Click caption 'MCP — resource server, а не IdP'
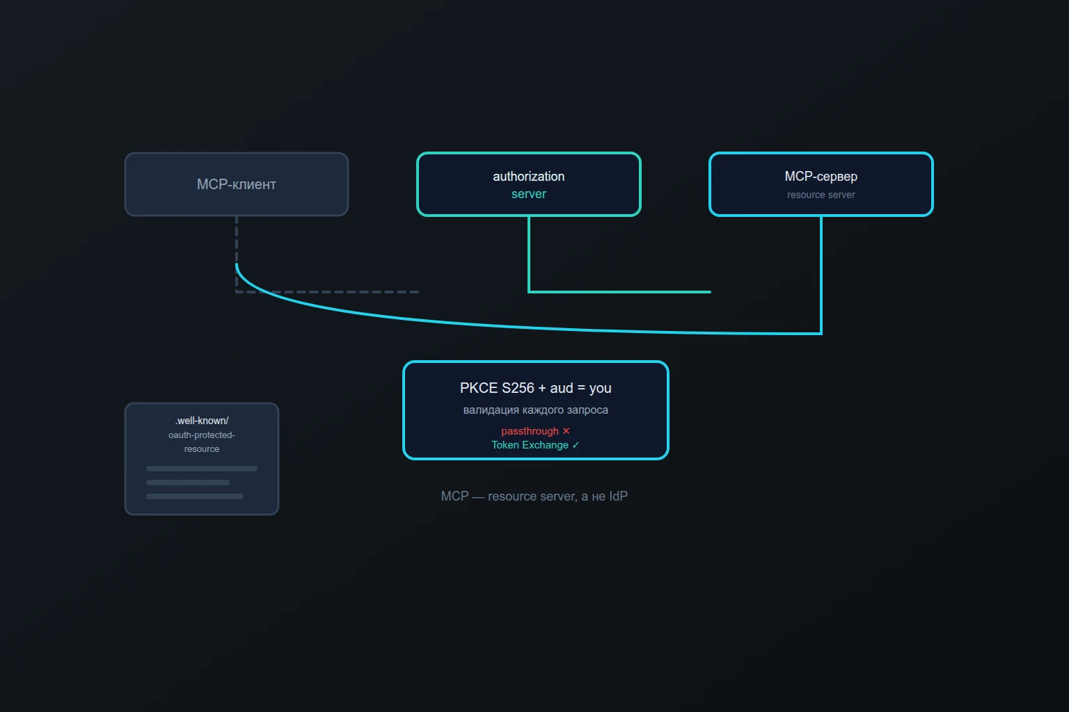Viewport: 1069px width, 712px height. [534, 496]
